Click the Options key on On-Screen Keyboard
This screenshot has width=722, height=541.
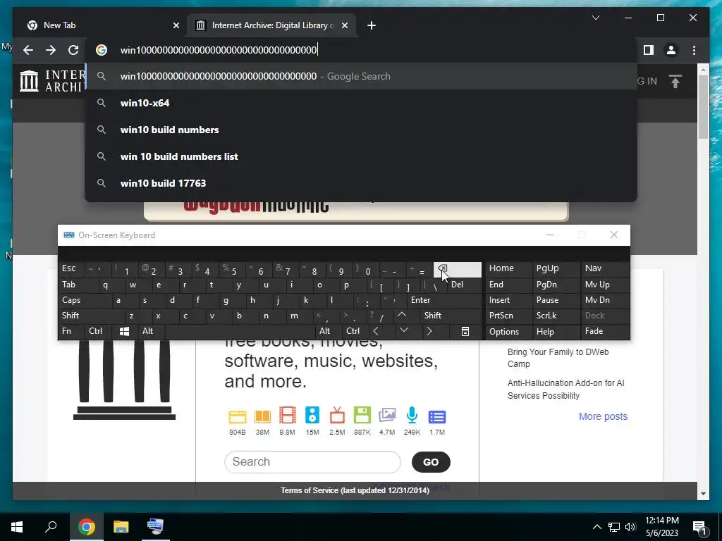click(508, 332)
